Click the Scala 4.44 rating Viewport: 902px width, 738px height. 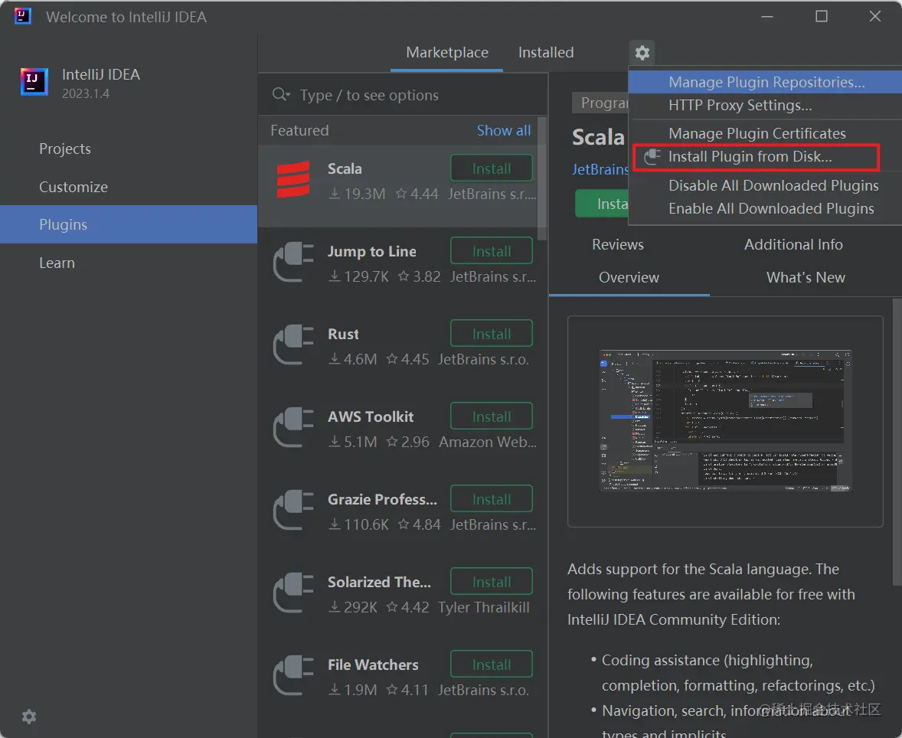pos(417,194)
